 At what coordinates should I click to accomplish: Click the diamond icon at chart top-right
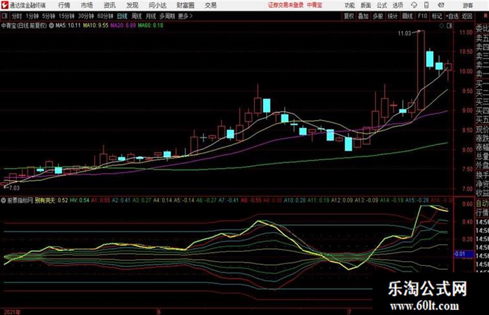tap(441, 26)
